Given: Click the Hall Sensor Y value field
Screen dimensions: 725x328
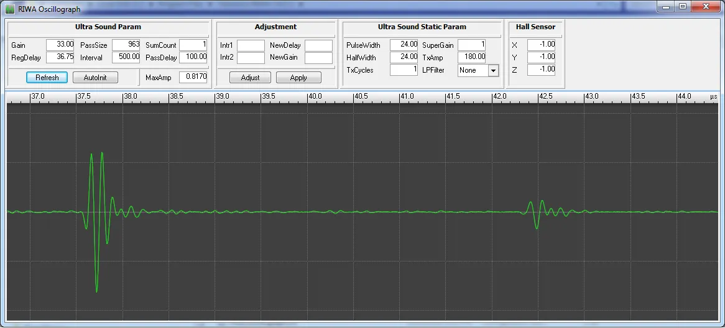Looking at the screenshot, I should 541,57.
